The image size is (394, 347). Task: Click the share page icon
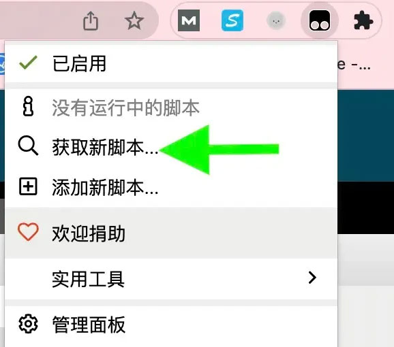tap(91, 21)
